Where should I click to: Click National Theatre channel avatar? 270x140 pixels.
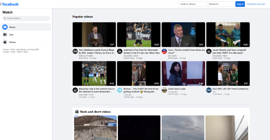[x=75, y=51]
